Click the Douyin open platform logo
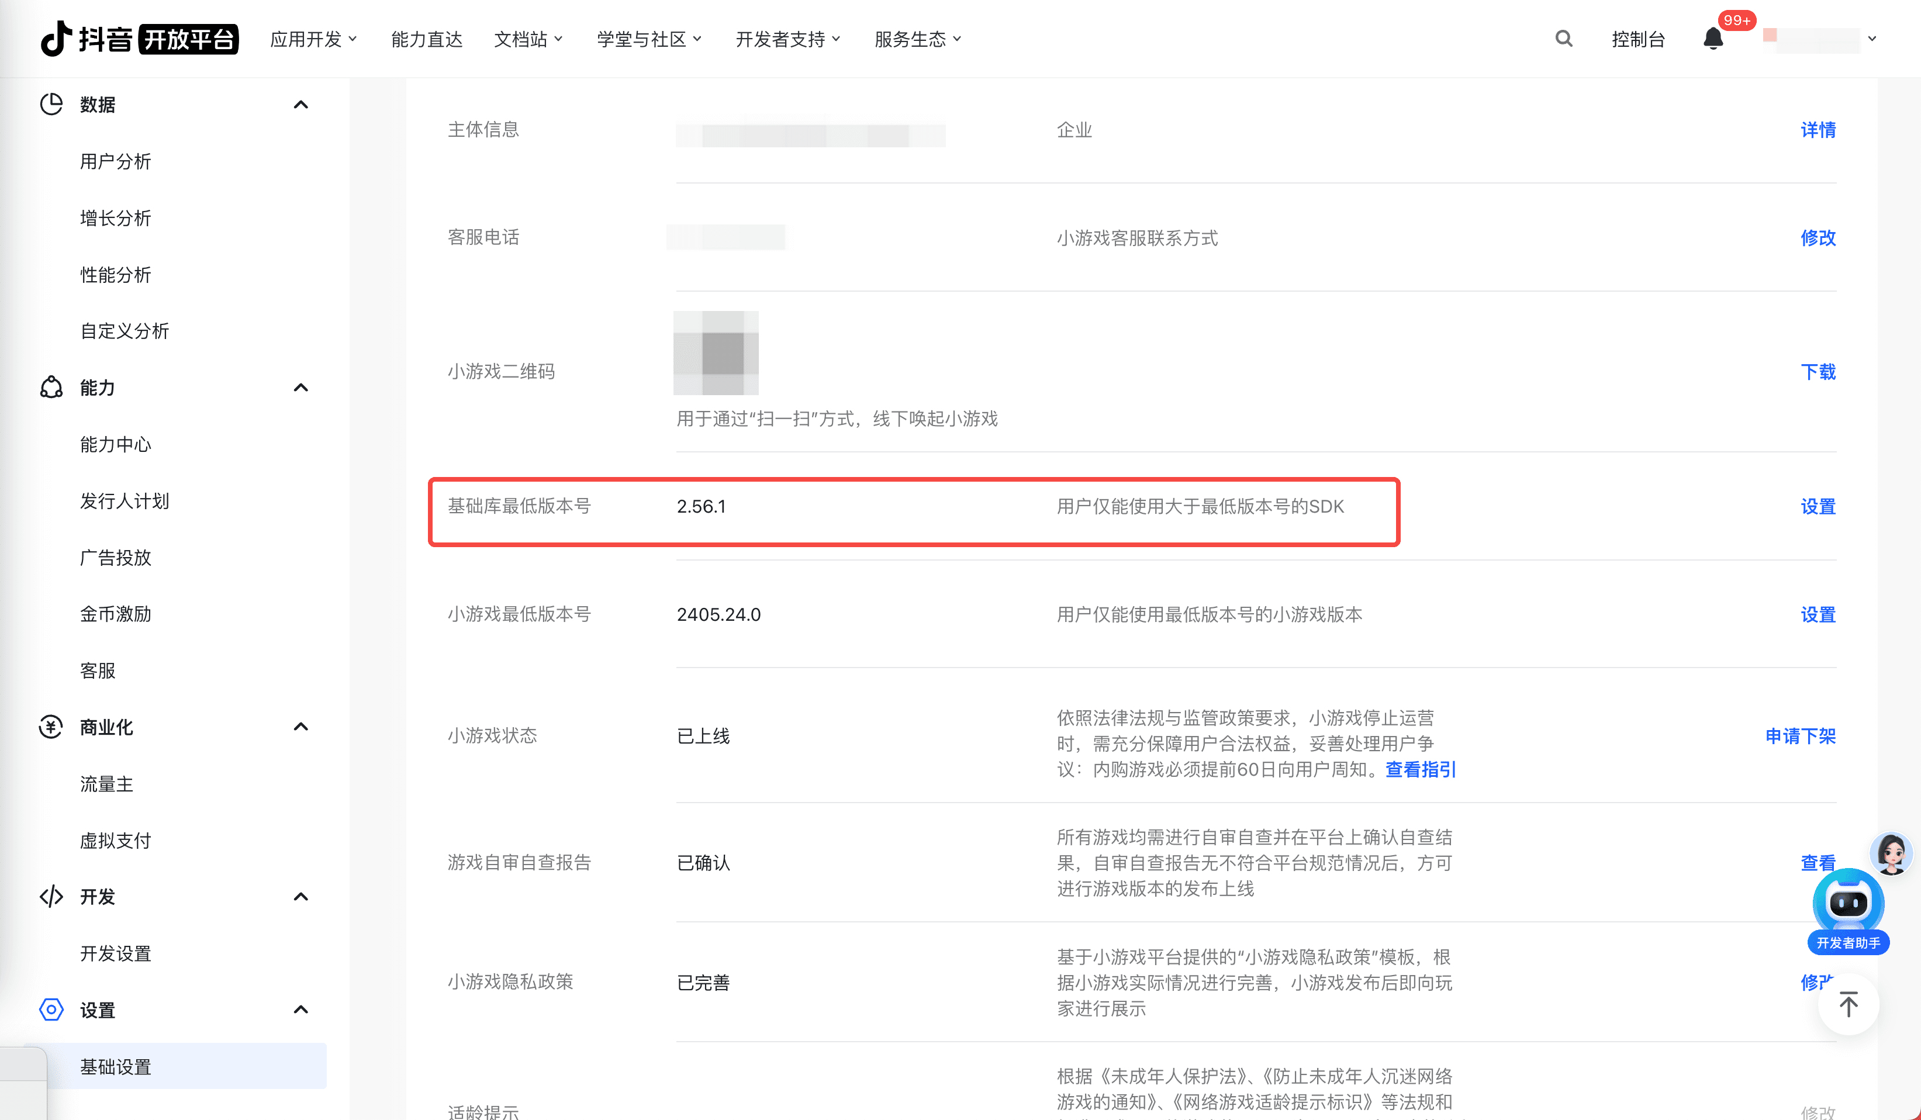 140,39
